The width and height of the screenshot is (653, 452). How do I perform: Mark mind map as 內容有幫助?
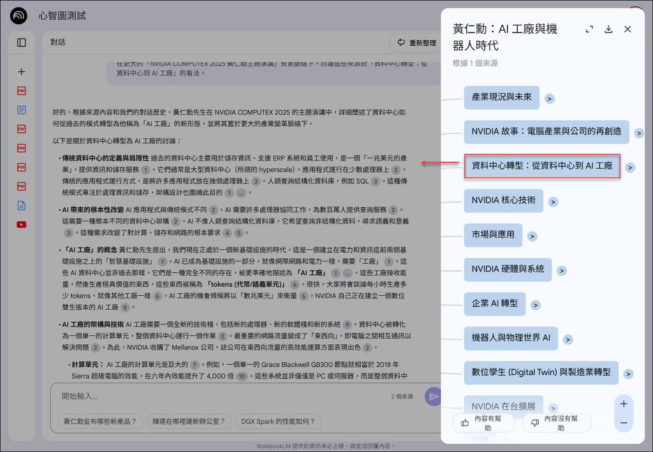(x=483, y=423)
